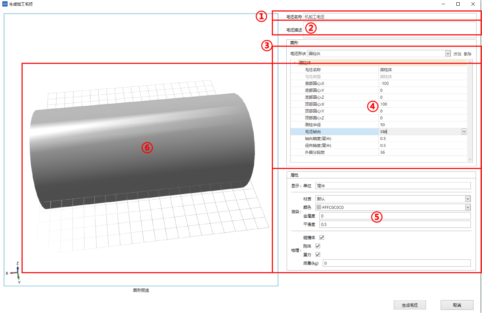The image size is (482, 313).
Task: Select the 底部圆心Z value cell
Action: click(423, 97)
